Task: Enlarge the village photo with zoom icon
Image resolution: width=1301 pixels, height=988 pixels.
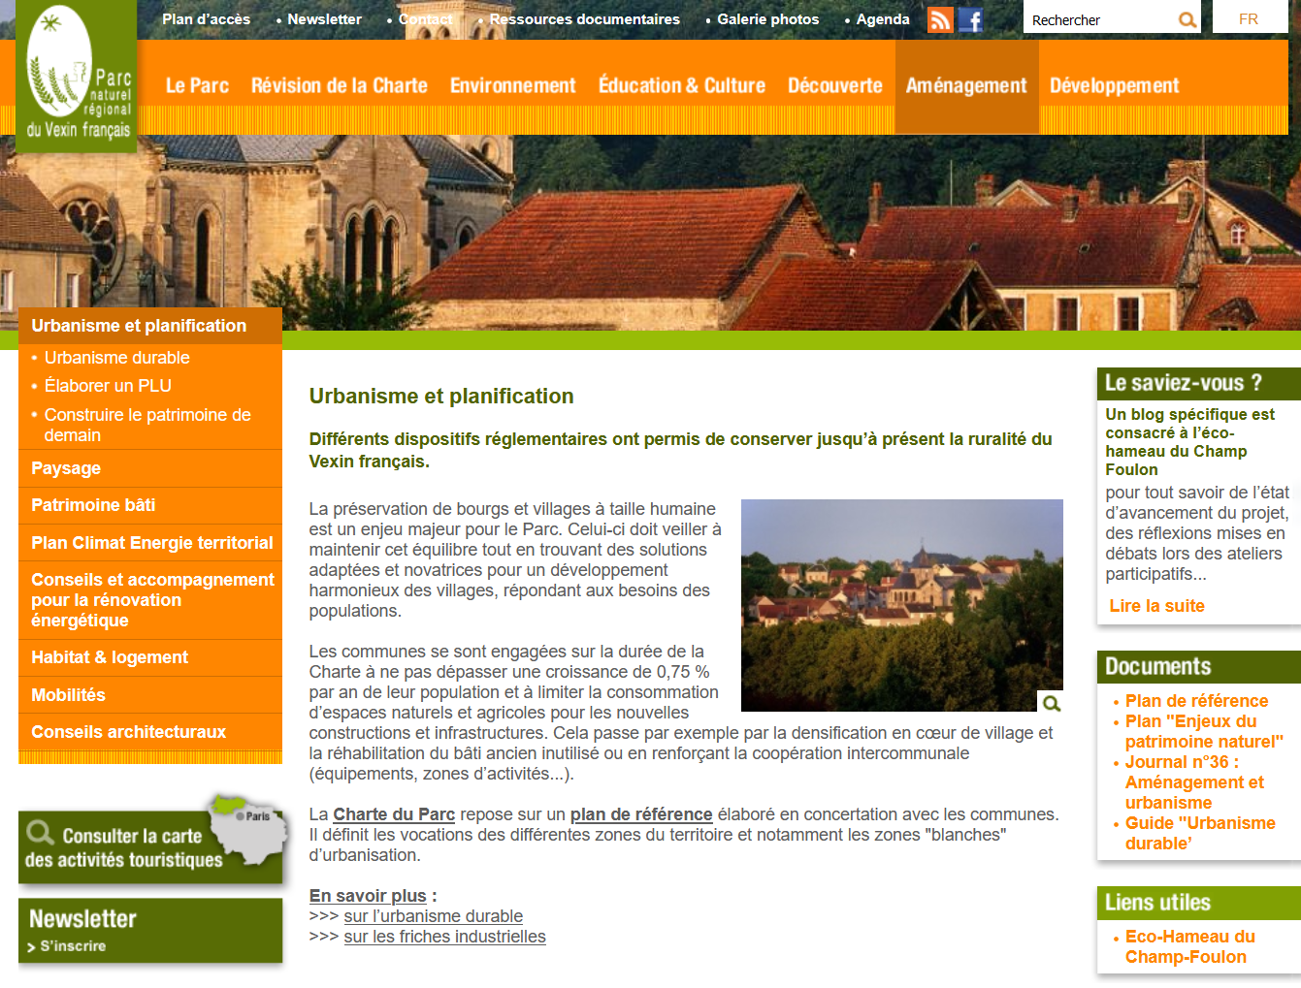Action: (x=1051, y=703)
